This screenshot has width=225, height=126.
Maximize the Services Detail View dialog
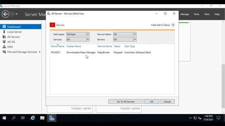[x=165, y=13]
